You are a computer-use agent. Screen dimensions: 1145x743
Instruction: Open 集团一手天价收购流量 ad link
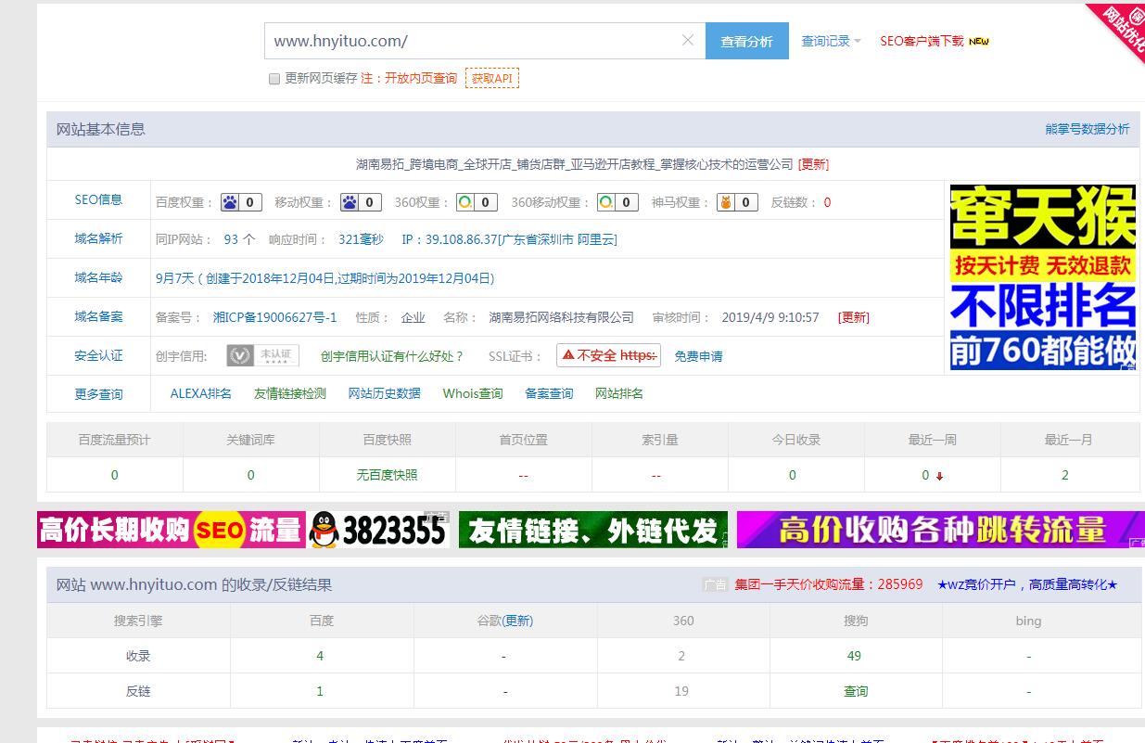coord(829,584)
